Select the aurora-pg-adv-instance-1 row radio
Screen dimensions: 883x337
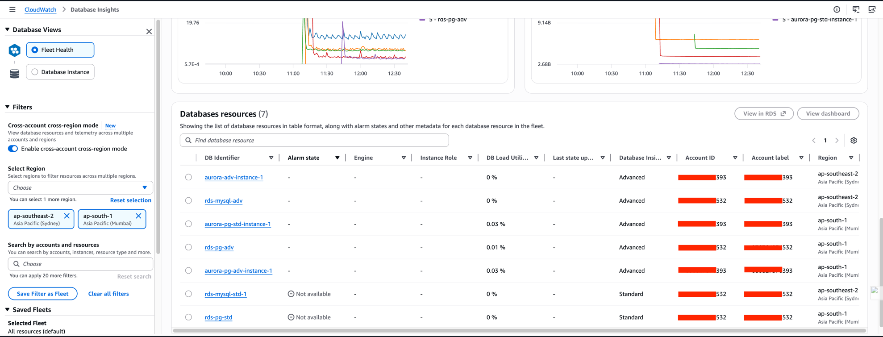(x=188, y=270)
